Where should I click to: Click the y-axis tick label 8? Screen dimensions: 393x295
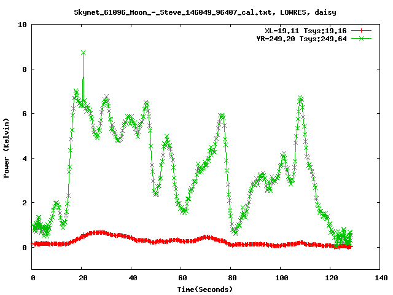point(25,69)
